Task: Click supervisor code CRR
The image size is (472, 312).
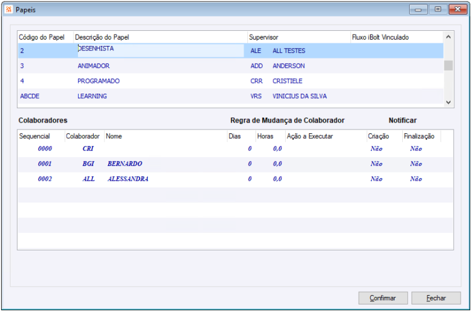Action: [x=257, y=81]
